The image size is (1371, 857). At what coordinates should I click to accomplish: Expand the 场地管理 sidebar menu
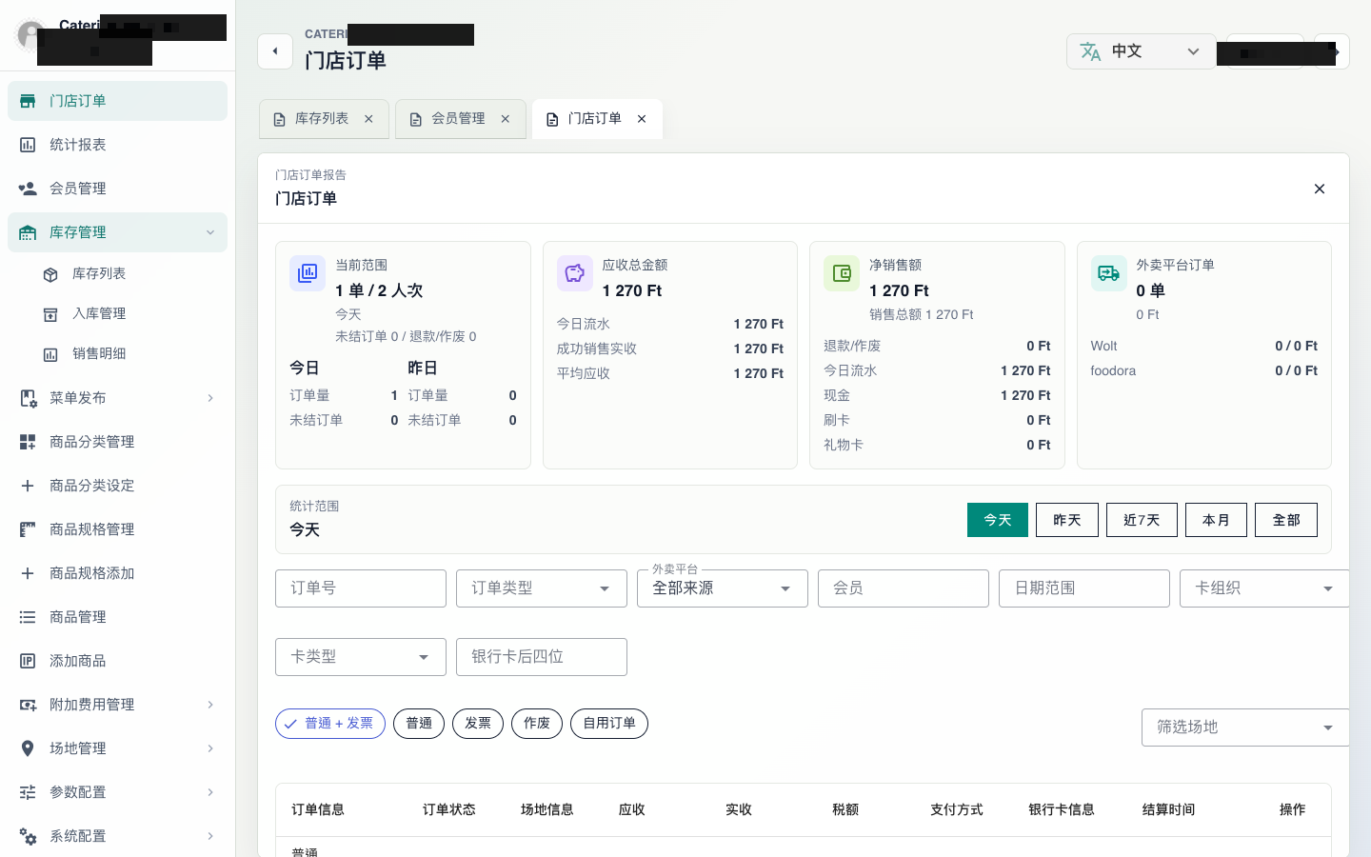(x=117, y=748)
